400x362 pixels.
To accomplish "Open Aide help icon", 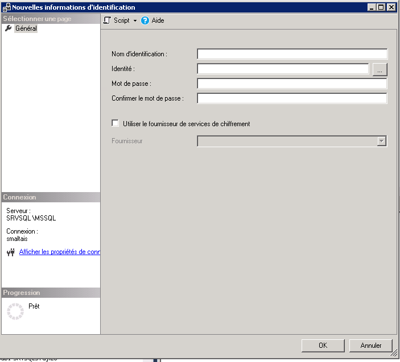I will pyautogui.click(x=145, y=20).
